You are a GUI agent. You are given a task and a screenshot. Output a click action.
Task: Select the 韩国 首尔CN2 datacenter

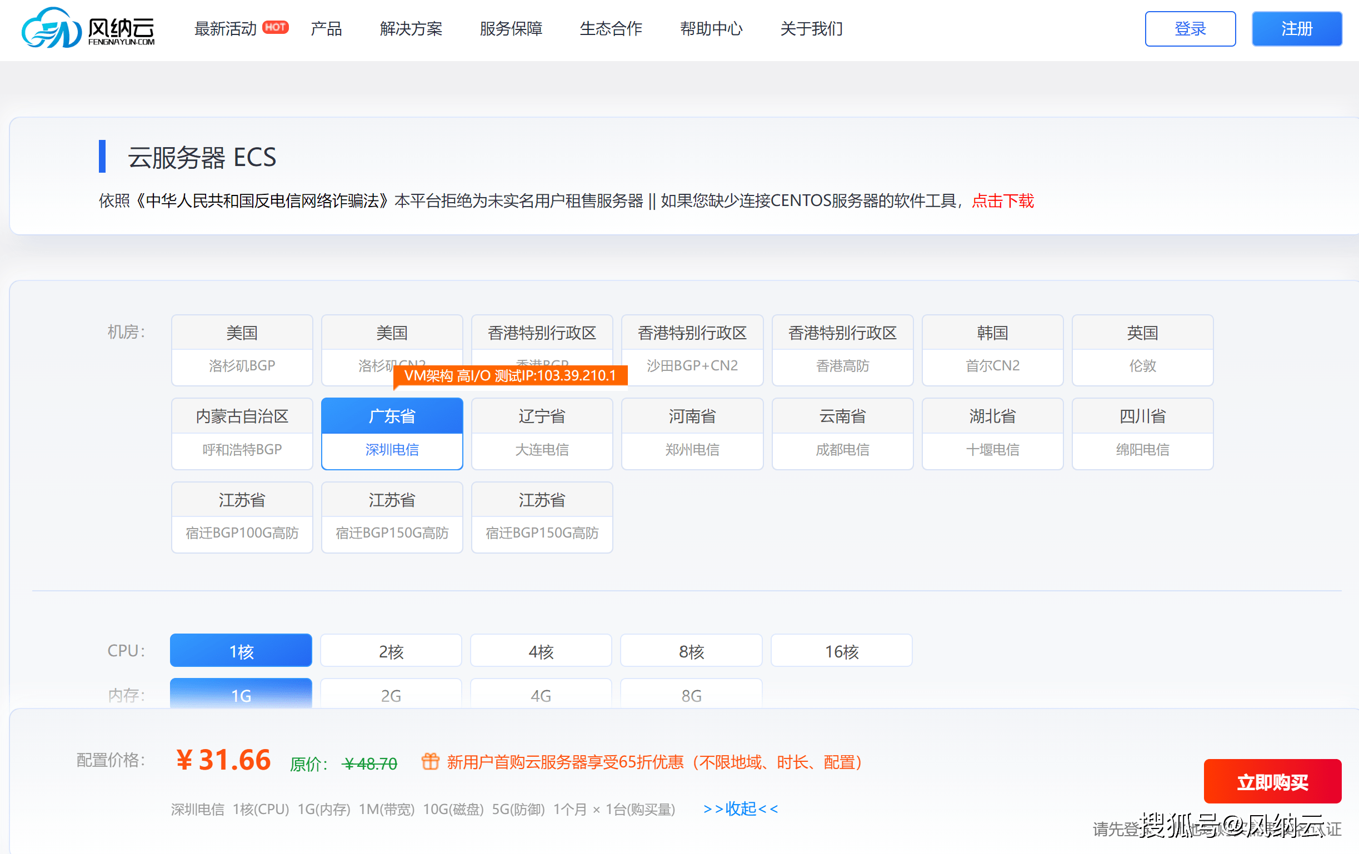[x=993, y=350]
